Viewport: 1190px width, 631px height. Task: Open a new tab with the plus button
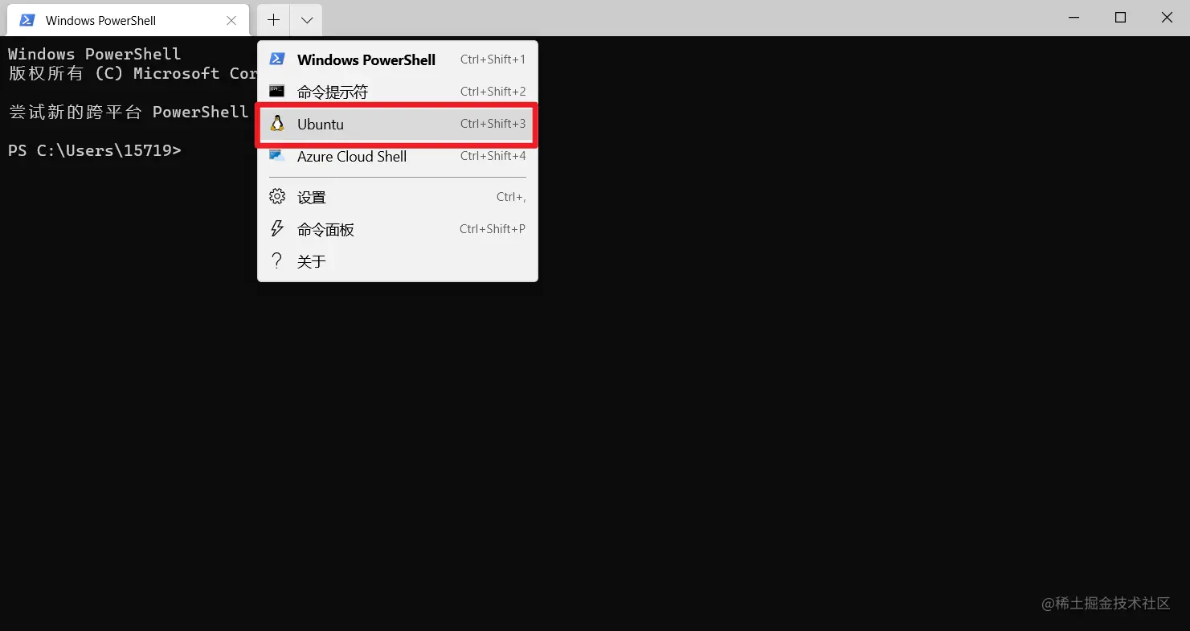(274, 20)
